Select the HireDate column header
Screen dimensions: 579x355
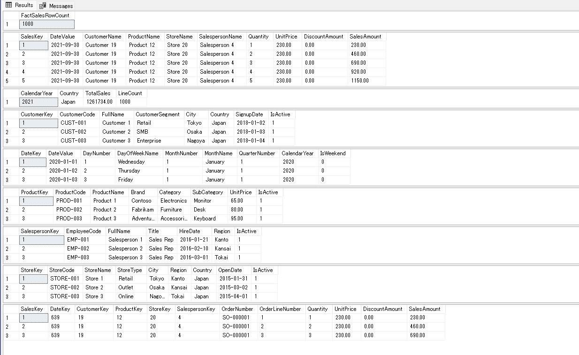point(194,231)
